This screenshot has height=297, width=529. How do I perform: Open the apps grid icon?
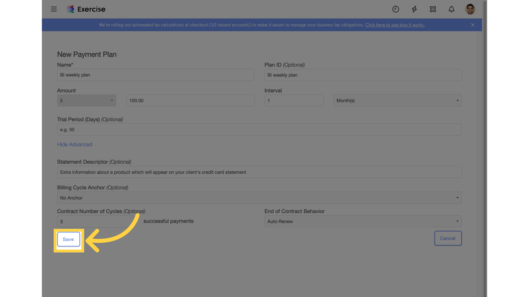tap(433, 9)
